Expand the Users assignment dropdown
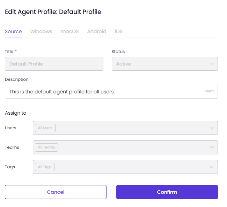The width and height of the screenshot is (227, 207). pos(125,128)
